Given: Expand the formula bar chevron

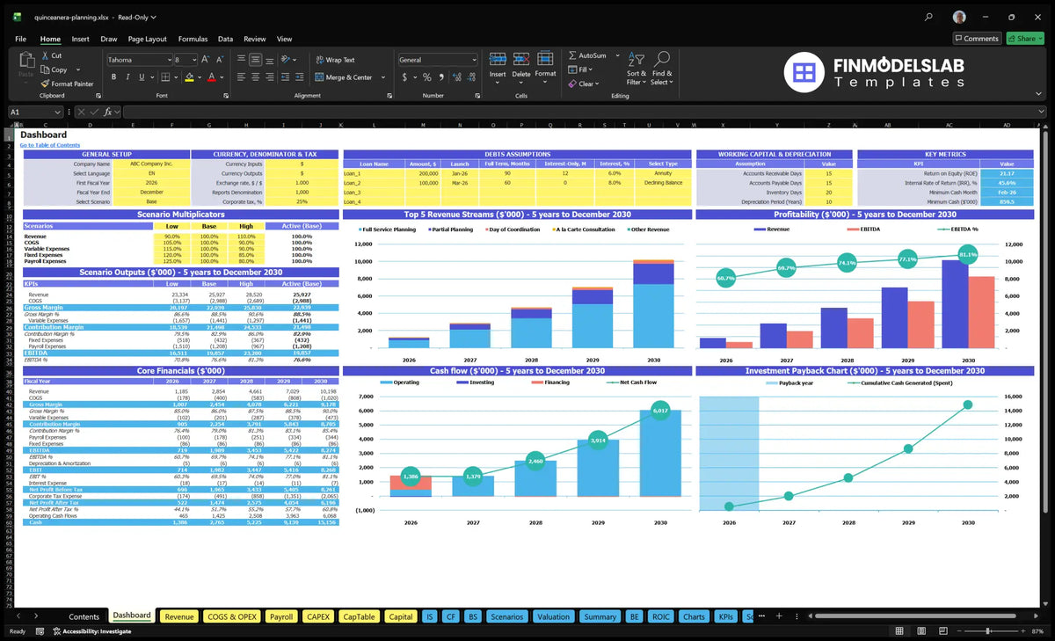Looking at the screenshot, I should (1040, 112).
